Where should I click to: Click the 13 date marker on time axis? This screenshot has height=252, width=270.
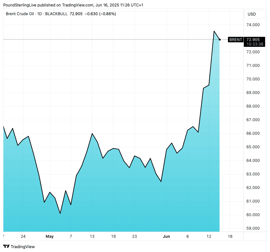pyautogui.click(x=92, y=236)
